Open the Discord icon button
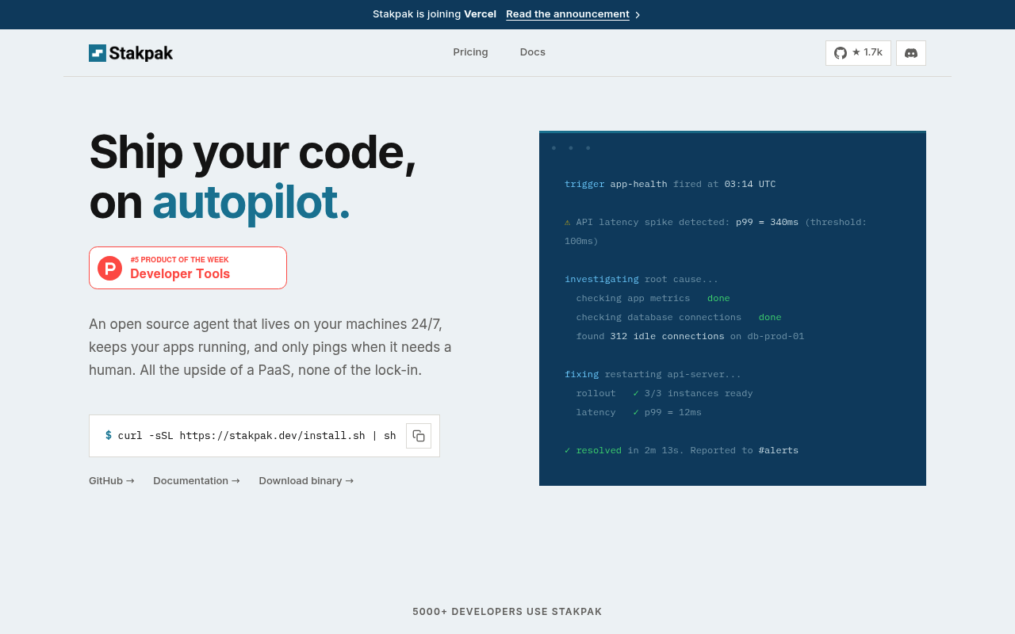This screenshot has height=634, width=1015. tap(911, 53)
